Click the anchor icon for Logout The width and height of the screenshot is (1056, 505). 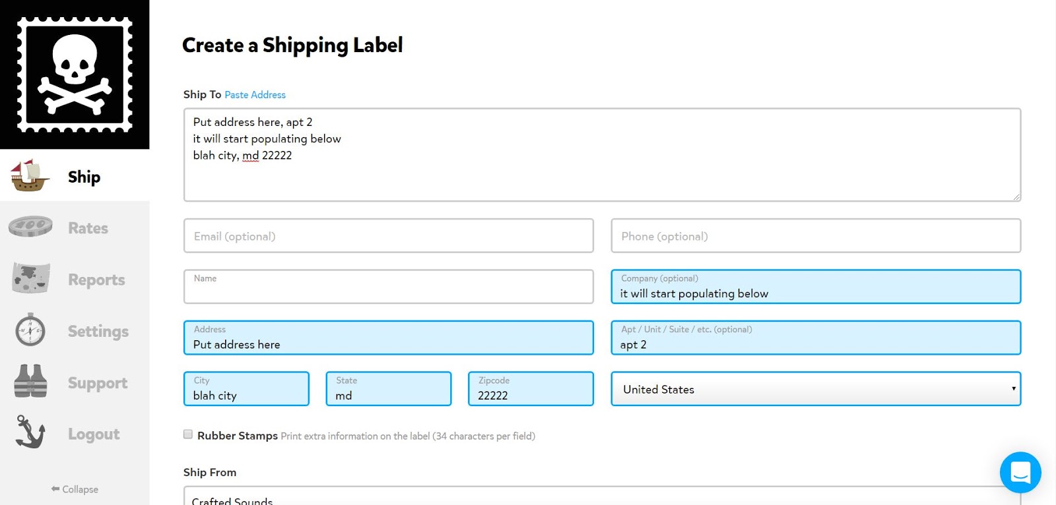[30, 432]
